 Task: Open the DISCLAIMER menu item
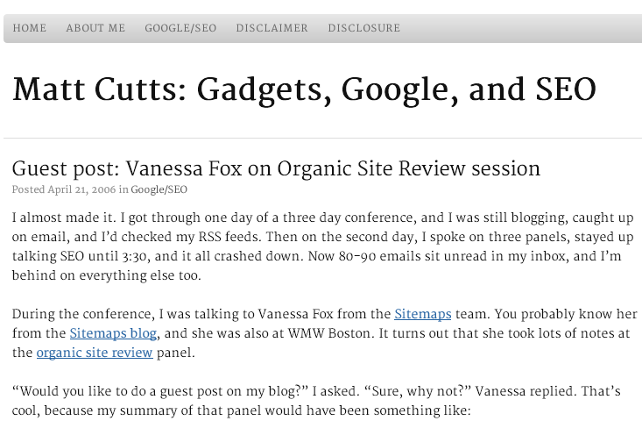pos(272,28)
